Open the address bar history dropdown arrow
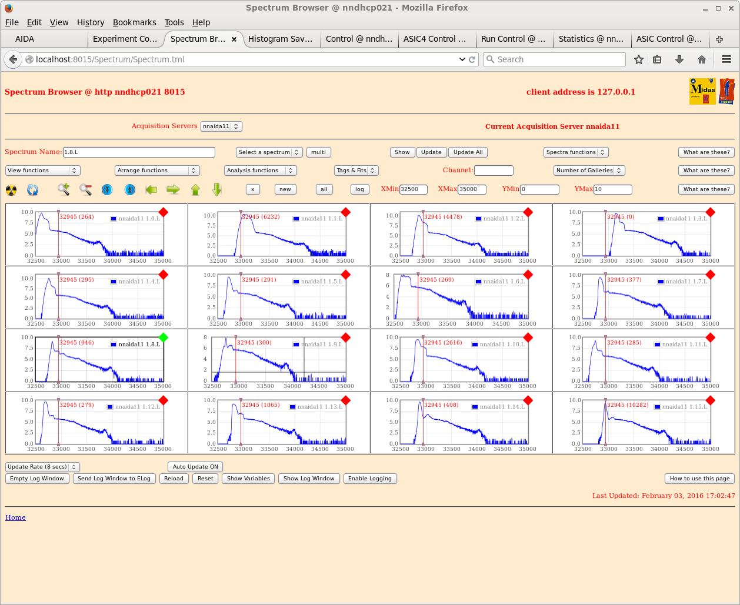 click(x=462, y=59)
